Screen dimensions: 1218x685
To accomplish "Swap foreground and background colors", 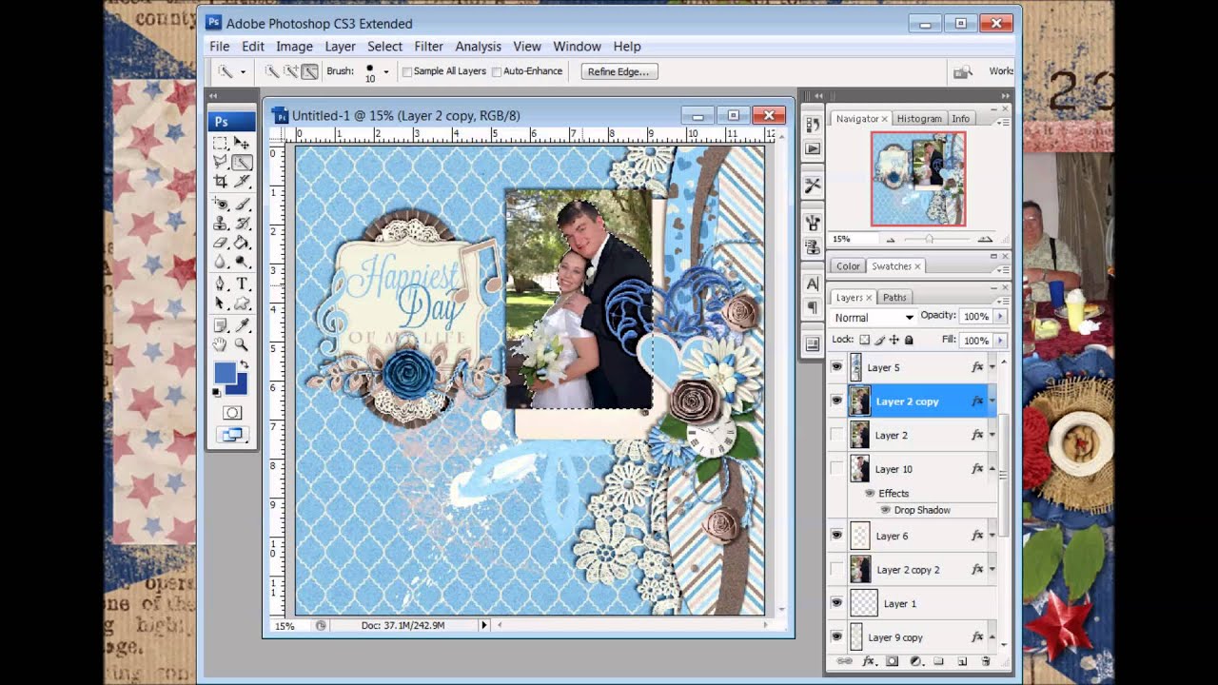I will point(244,365).
